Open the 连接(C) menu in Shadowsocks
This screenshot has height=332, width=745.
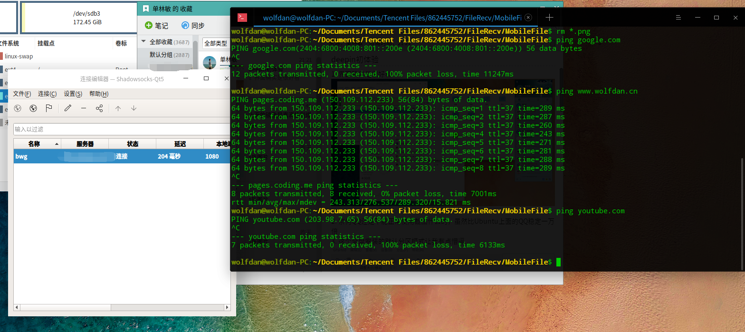47,94
